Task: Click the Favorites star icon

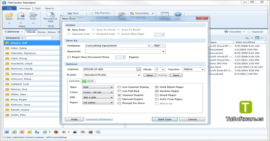Action: point(226,32)
